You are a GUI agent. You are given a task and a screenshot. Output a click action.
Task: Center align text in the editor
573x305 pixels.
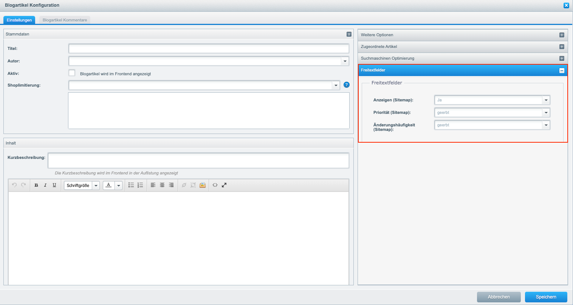(x=162, y=185)
